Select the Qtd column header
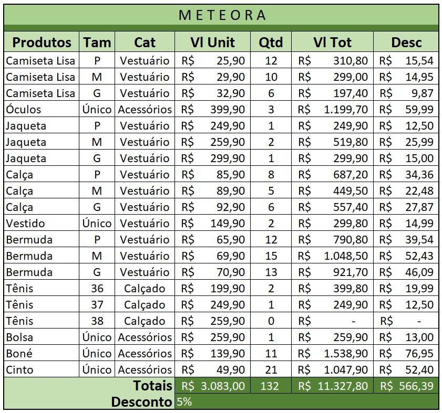The width and height of the screenshot is (442, 413). (x=271, y=42)
